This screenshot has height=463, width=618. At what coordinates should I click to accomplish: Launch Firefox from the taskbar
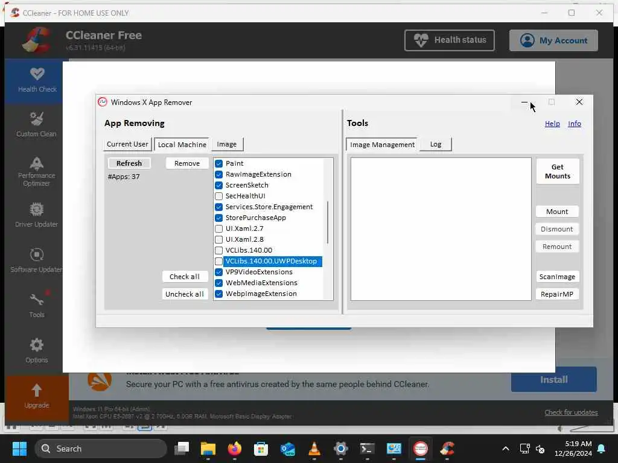click(x=235, y=449)
